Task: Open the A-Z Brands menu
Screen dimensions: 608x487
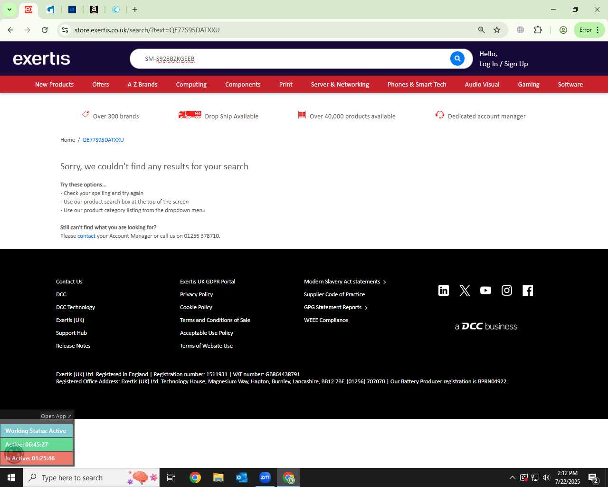Action: pyautogui.click(x=142, y=84)
